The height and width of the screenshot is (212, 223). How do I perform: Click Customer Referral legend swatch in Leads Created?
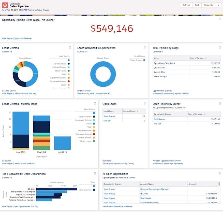click(x=69, y=78)
